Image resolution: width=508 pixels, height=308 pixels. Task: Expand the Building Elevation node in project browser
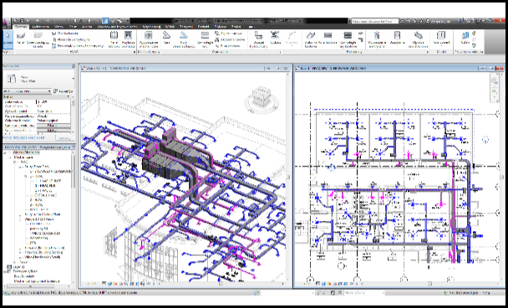20,248
